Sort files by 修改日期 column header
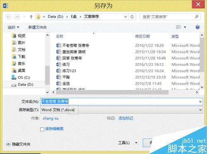Screen dimensions: 207x154 coord(142,36)
